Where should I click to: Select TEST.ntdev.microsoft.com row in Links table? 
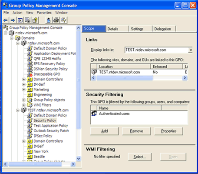click(139, 72)
